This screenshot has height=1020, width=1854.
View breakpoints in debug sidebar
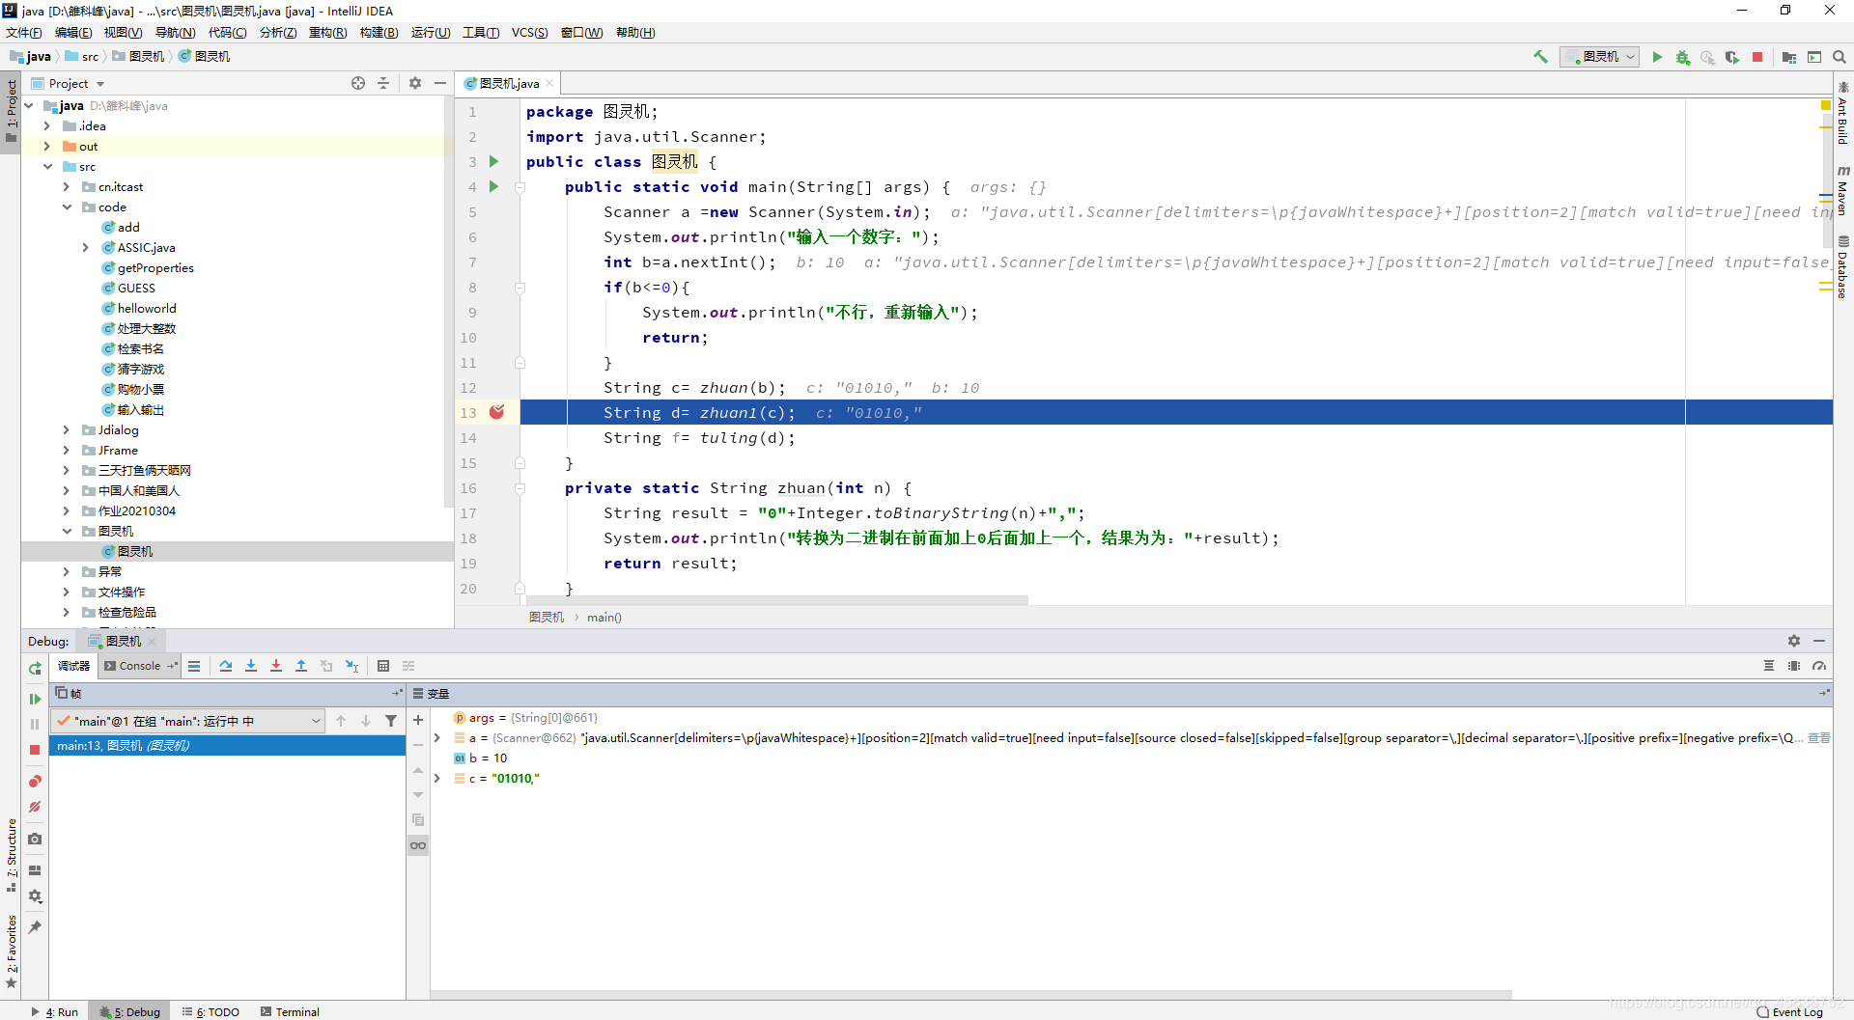[x=35, y=782]
